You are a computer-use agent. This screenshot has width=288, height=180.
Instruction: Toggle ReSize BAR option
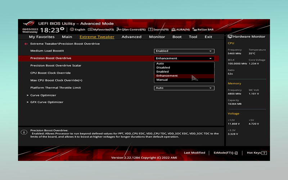click(x=203, y=30)
